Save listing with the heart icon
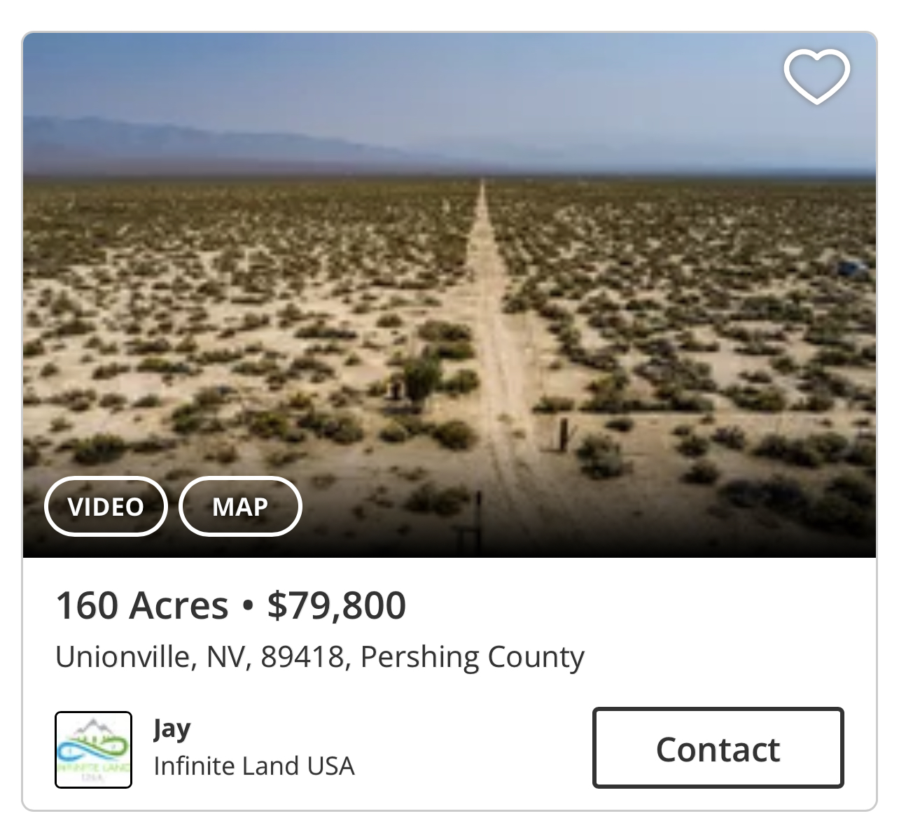This screenshot has height=830, width=899. pyautogui.click(x=816, y=76)
